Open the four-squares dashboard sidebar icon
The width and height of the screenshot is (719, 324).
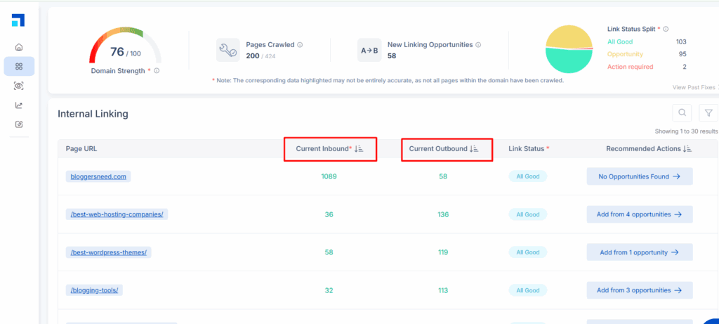pos(19,66)
